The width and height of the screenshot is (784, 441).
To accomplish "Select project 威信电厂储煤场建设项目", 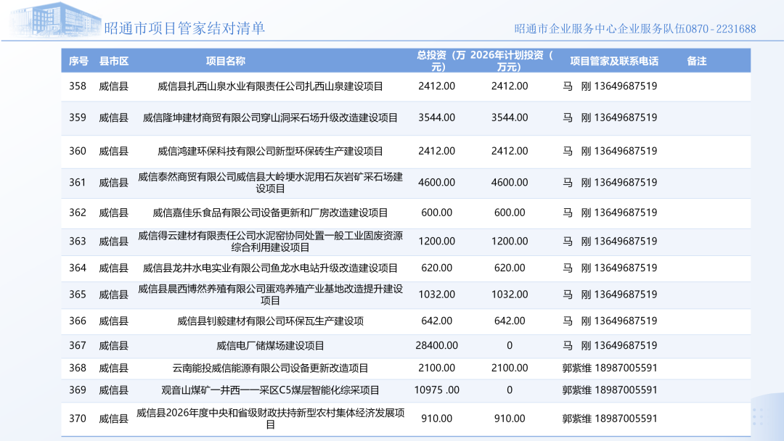I will (270, 345).
